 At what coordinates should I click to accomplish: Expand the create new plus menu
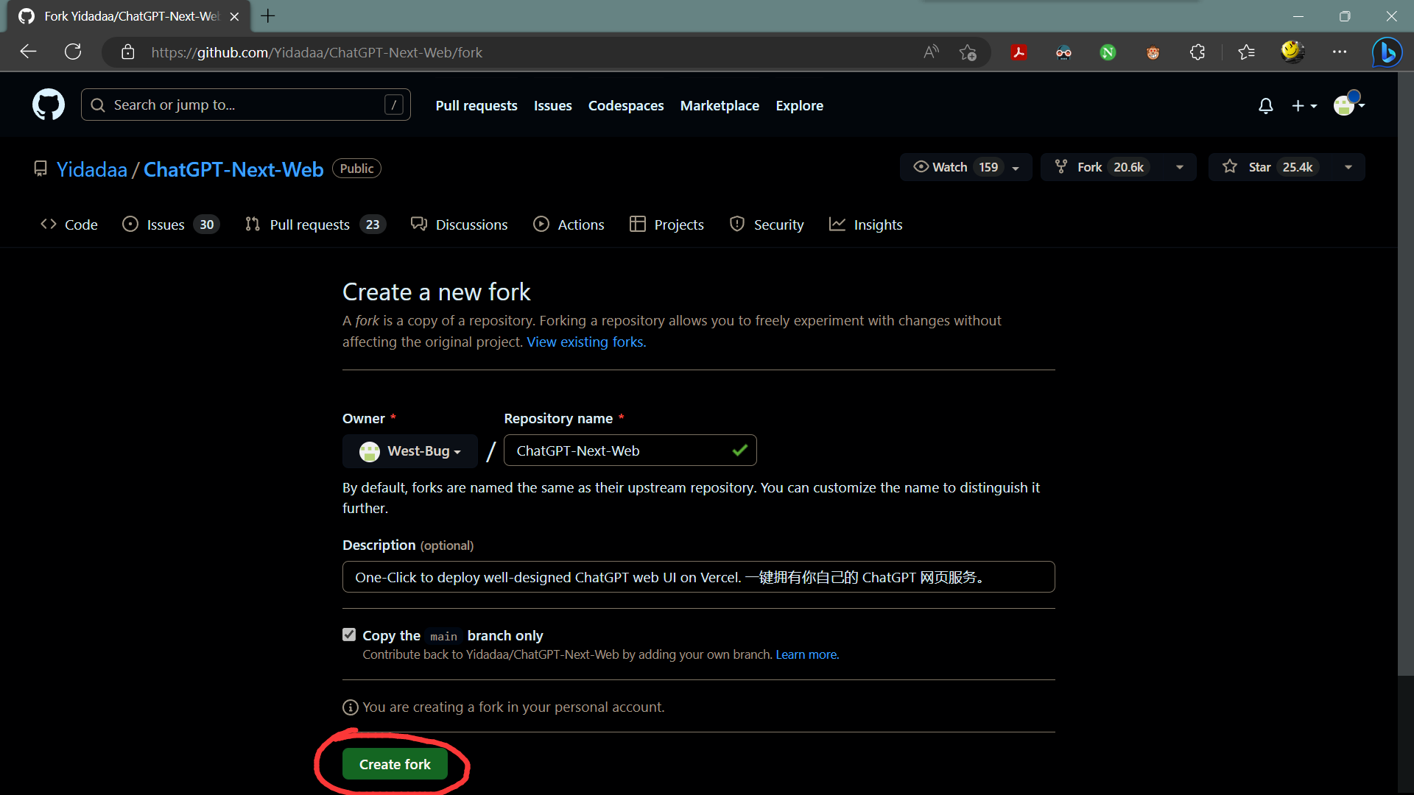(1304, 106)
